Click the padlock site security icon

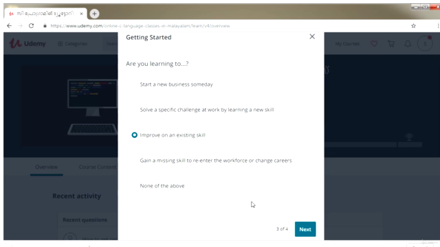[x=45, y=26]
